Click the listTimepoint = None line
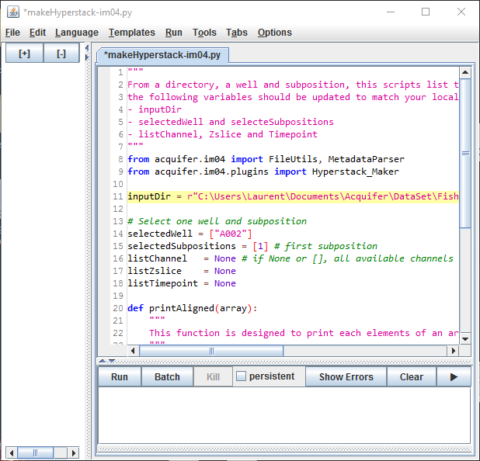The width and height of the screenshot is (480, 461). click(x=182, y=283)
